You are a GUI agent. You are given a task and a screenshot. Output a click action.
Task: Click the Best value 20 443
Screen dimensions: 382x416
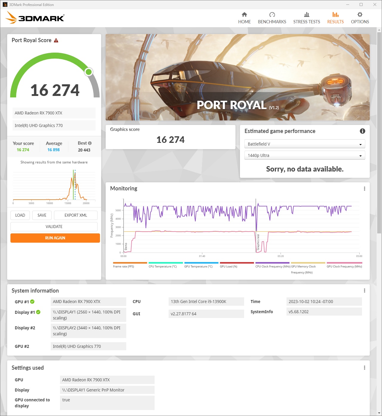84,150
